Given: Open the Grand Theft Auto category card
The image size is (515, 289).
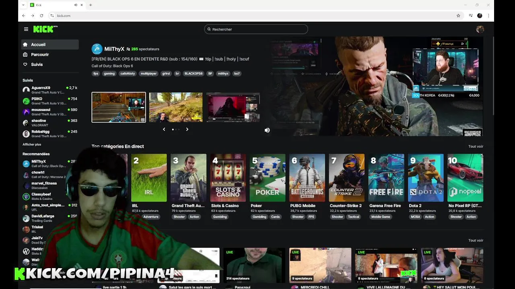Looking at the screenshot, I should [188, 178].
